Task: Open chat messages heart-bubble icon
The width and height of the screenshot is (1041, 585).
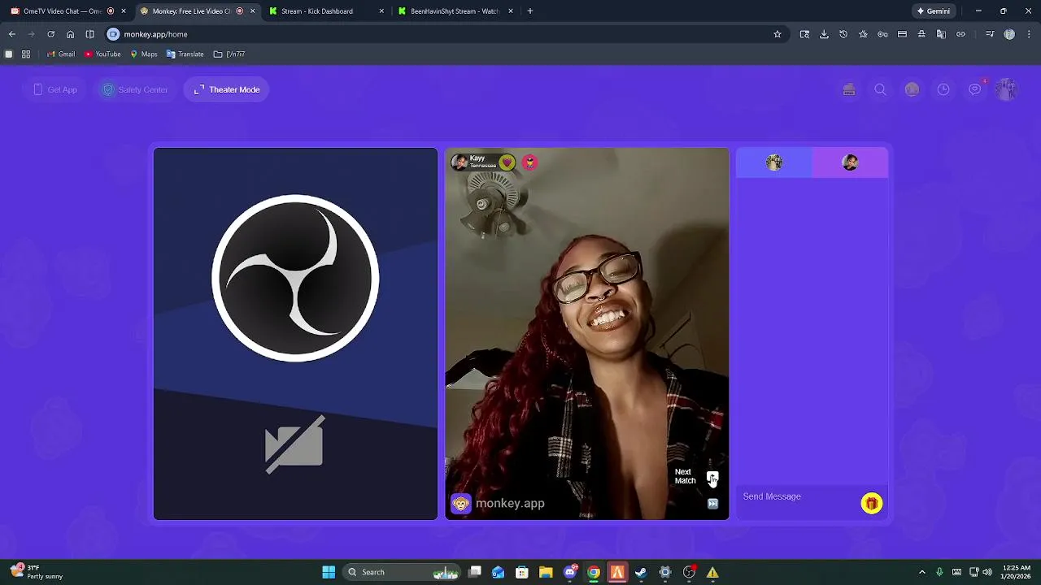Action: [x=975, y=89]
